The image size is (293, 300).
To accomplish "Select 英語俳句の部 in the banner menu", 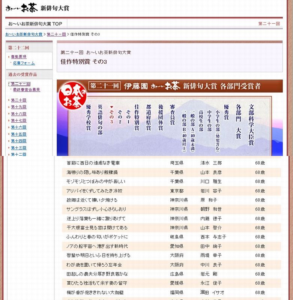I will [x=100, y=120].
